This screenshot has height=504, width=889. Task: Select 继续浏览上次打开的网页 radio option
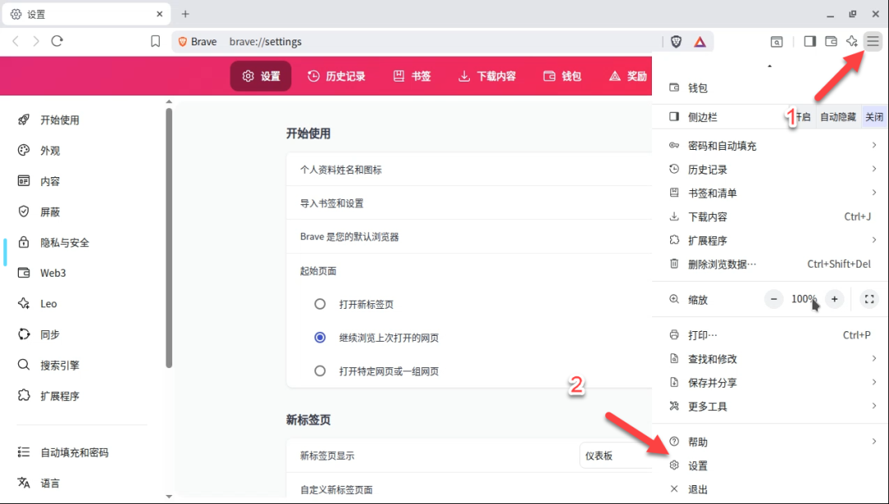319,338
